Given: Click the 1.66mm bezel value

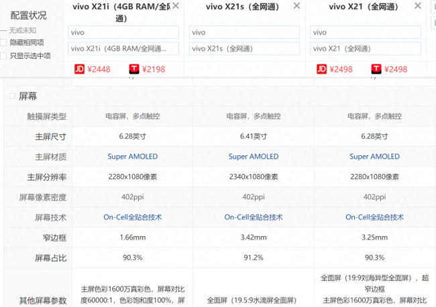Looking at the screenshot, I should pos(133,237).
